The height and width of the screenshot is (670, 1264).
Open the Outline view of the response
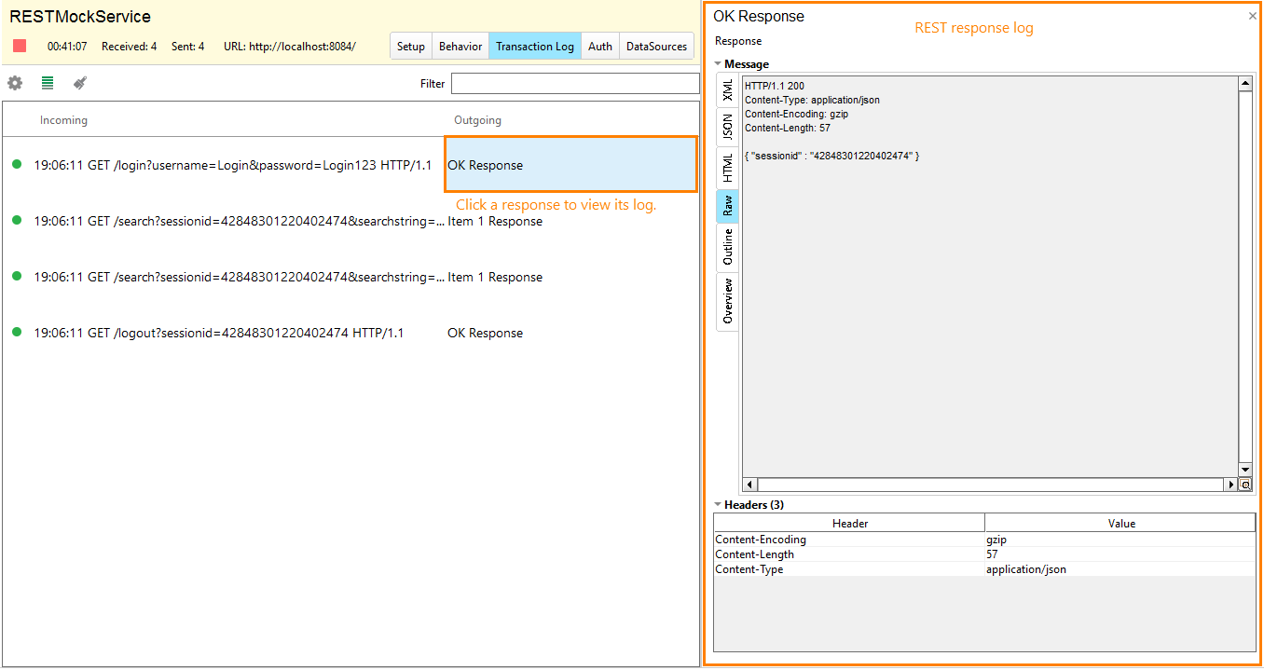[x=727, y=247]
